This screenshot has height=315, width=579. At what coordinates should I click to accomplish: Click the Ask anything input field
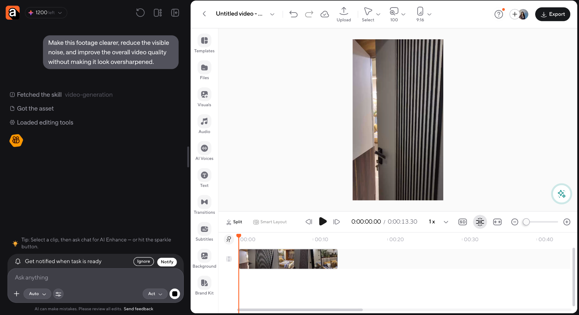coord(96,278)
